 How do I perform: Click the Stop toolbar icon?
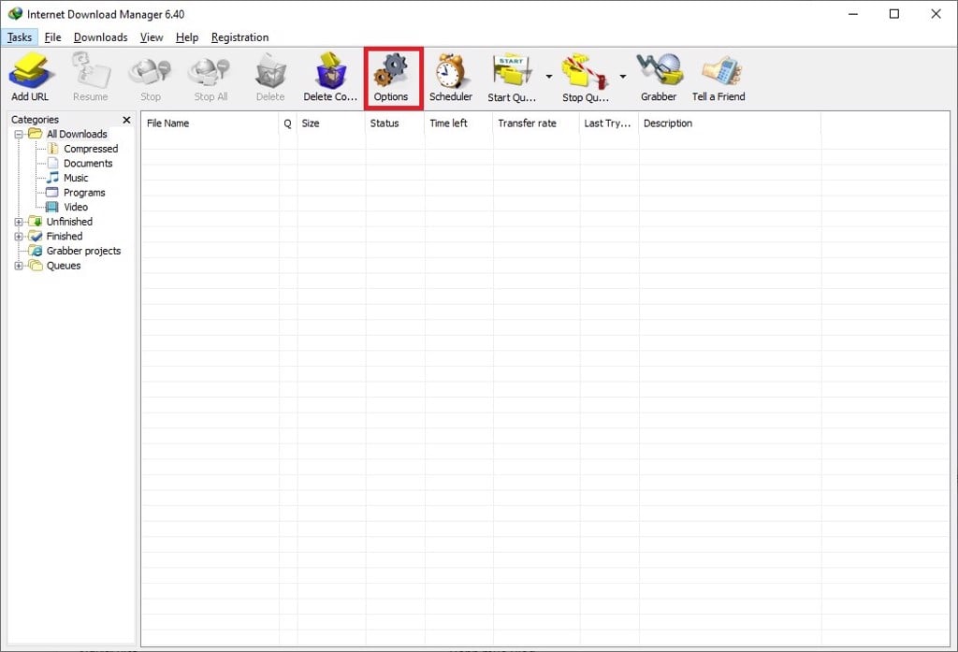pyautogui.click(x=151, y=71)
